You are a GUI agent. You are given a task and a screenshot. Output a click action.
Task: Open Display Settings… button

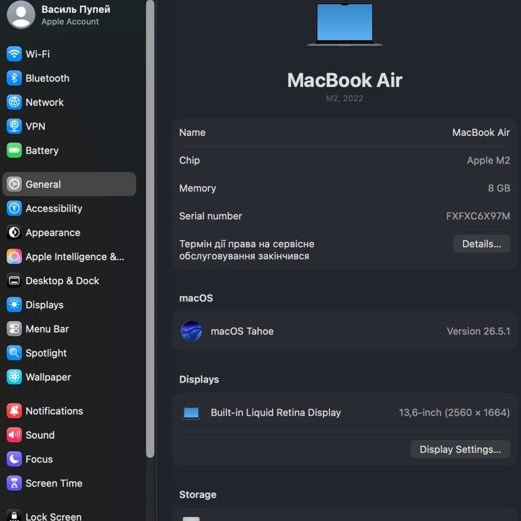[x=460, y=449]
